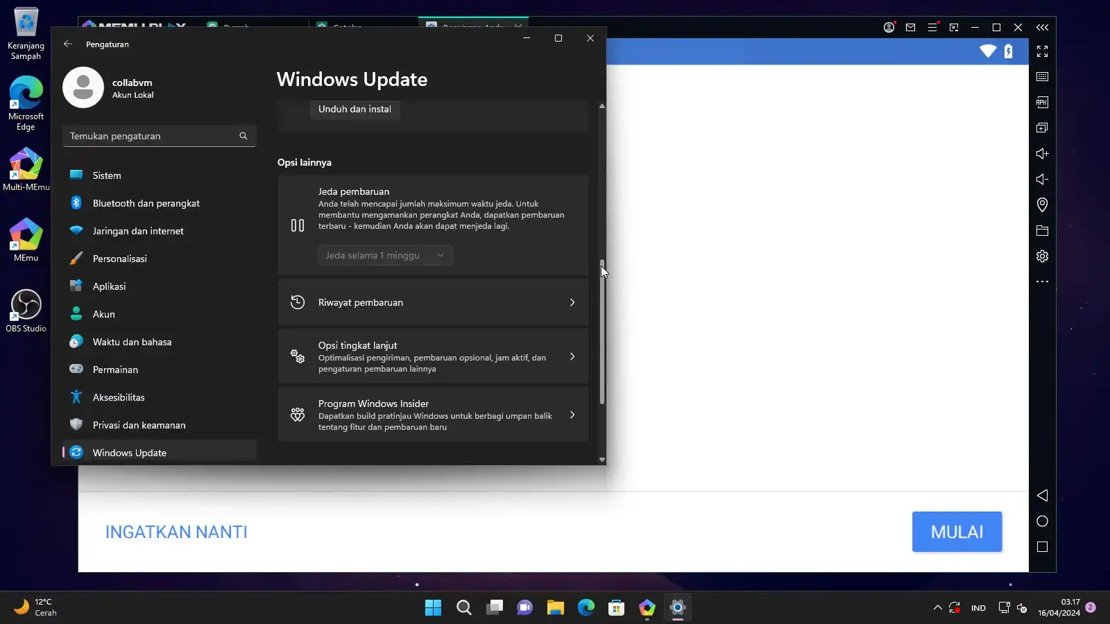This screenshot has height=624, width=1110.
Task: Open OBS Studio desktop shortcut
Action: coord(26,311)
